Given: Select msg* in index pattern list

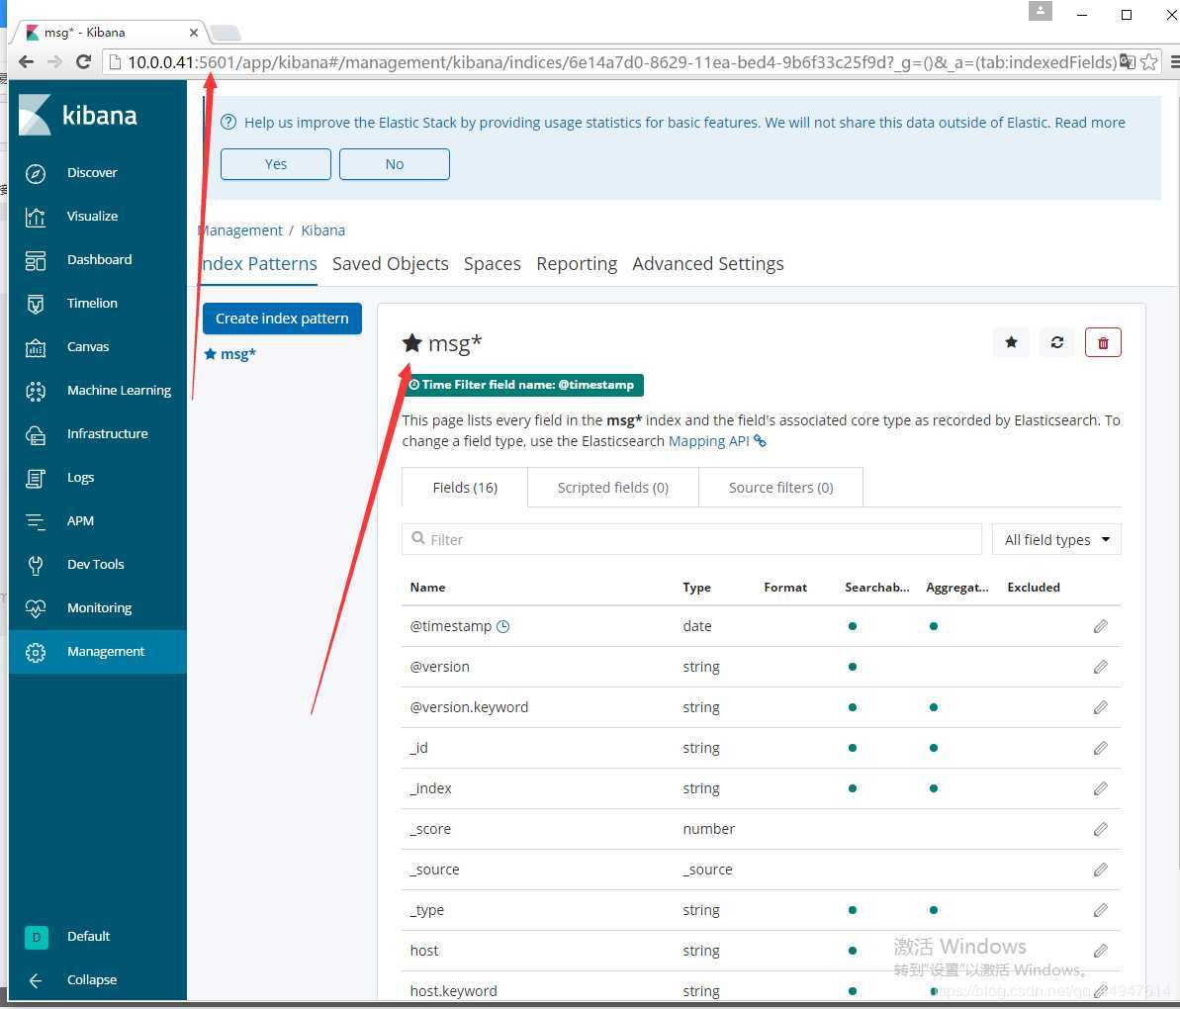Looking at the screenshot, I should [230, 354].
